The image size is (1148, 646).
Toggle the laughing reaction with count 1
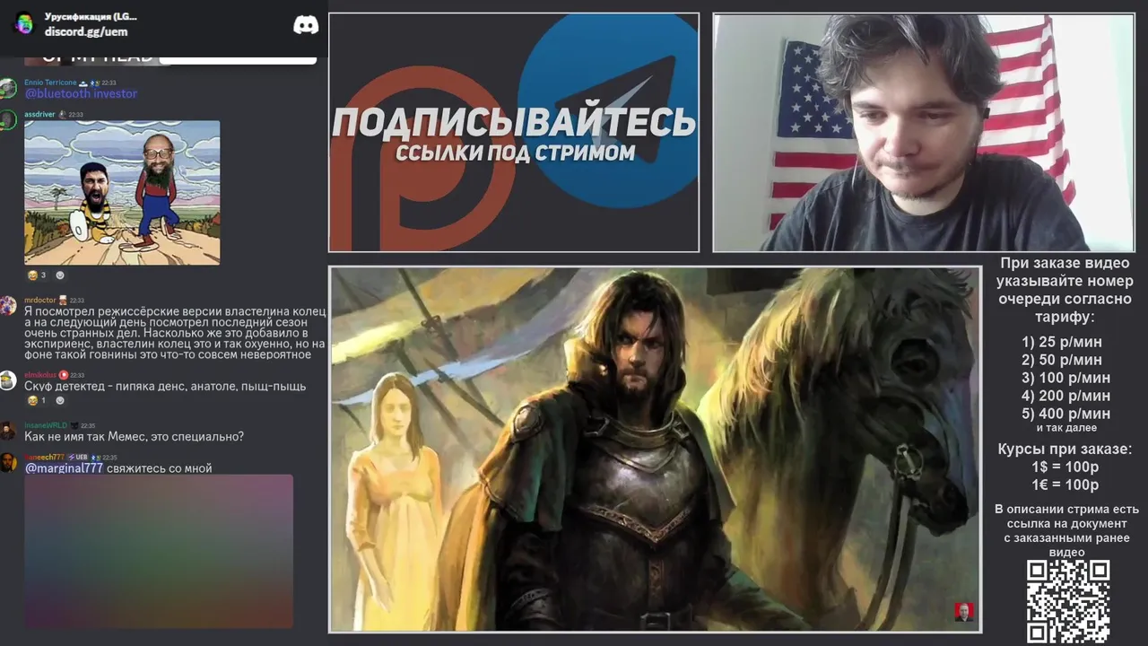pyautogui.click(x=37, y=400)
